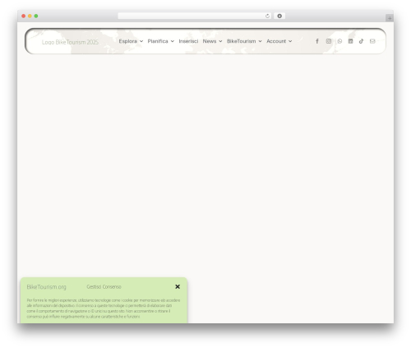Screen dimensions: 411x348
Task: Click the BikeTourism.org label in the banner
Action: [47, 287]
